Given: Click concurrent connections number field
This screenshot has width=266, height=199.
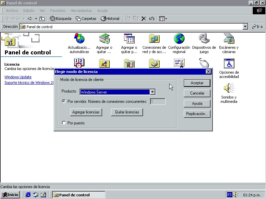Looking at the screenshot, I should [158, 101].
